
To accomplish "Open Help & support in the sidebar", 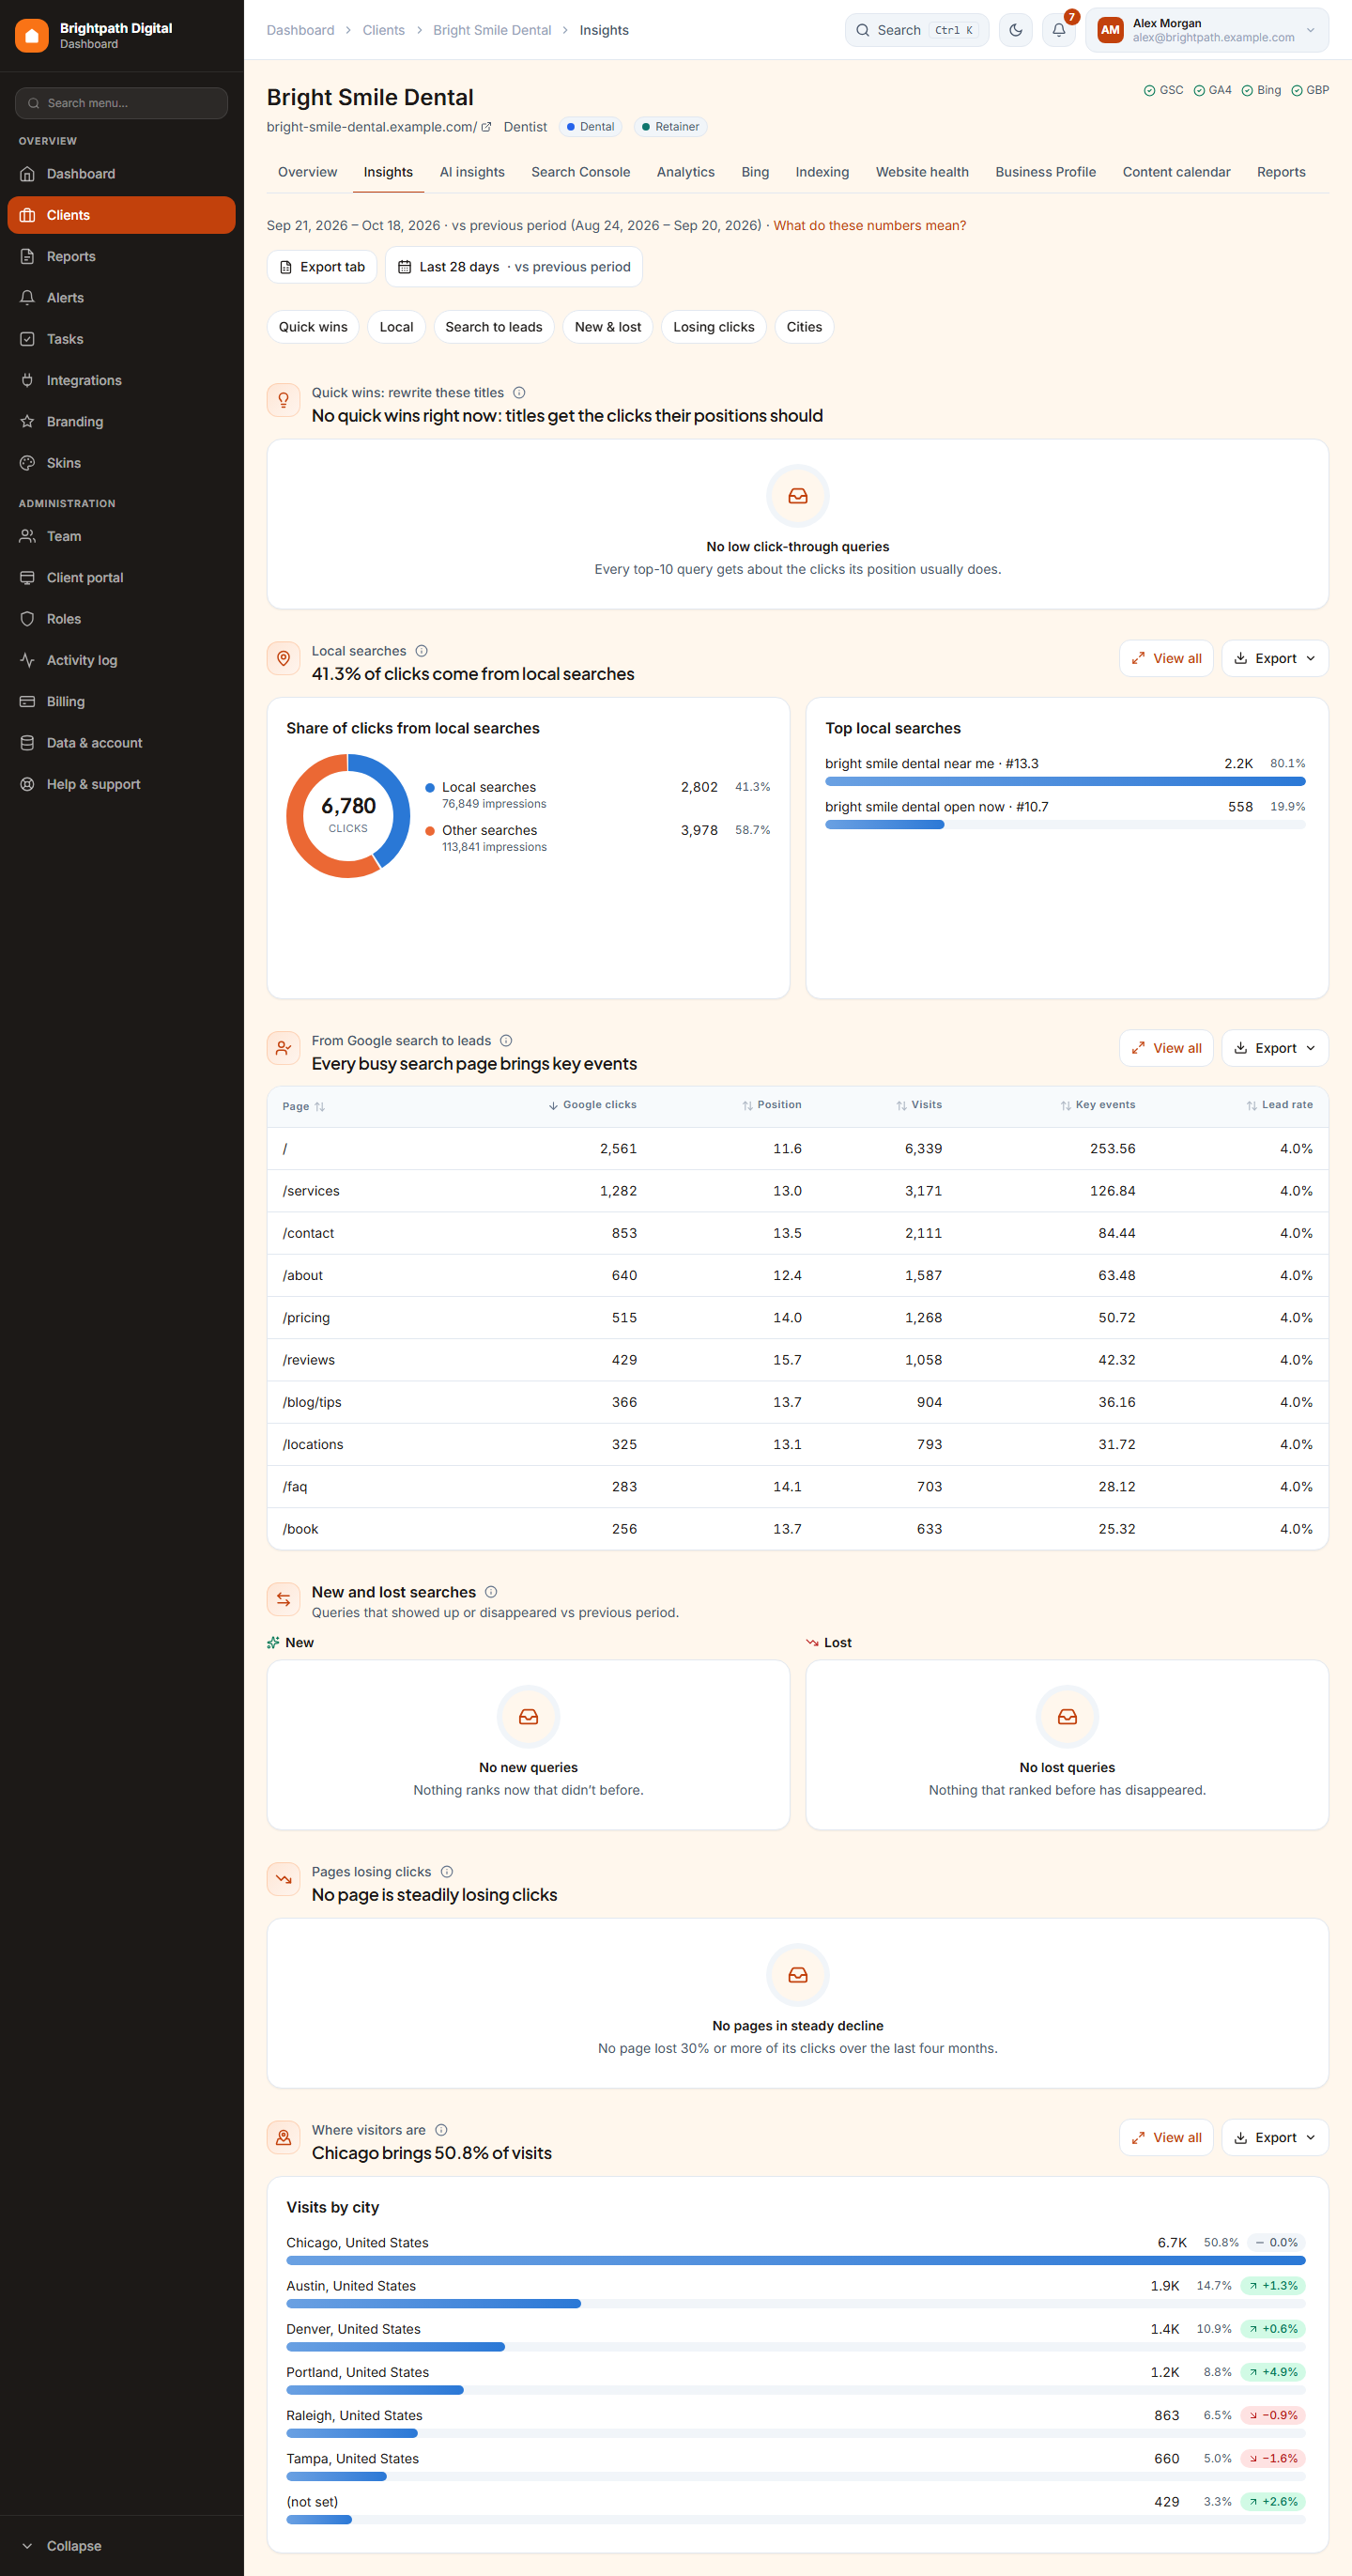I will click(121, 784).
